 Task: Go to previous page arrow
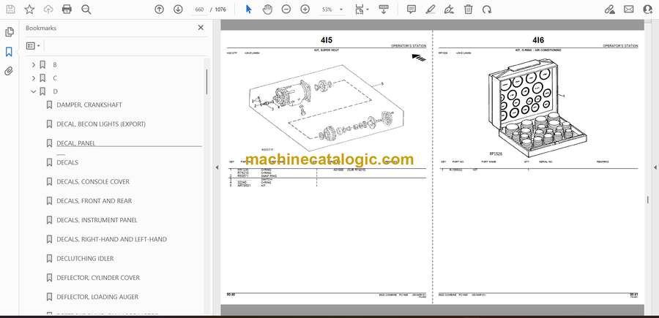[x=160, y=10]
